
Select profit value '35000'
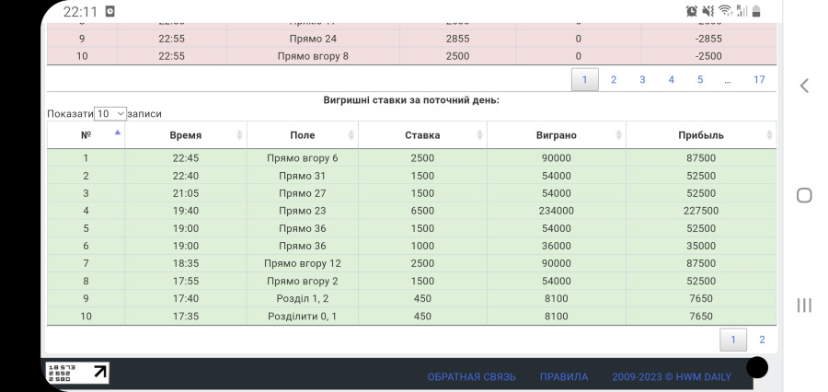pos(701,246)
